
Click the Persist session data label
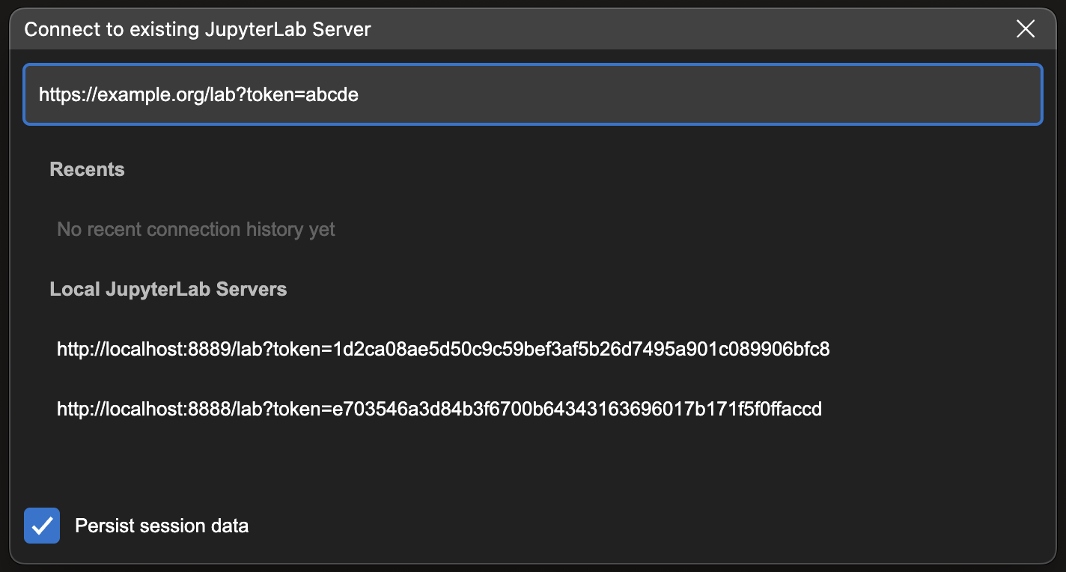point(161,525)
